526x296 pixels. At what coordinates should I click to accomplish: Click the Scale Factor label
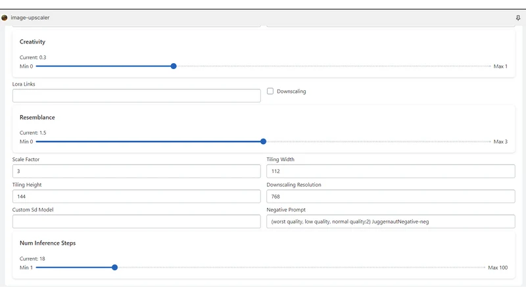26,159
